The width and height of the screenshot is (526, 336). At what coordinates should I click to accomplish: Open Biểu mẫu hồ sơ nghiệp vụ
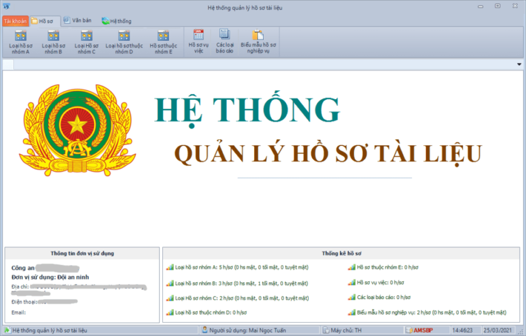click(258, 41)
